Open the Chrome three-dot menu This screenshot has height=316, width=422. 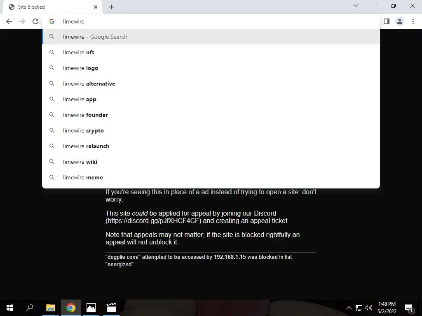pyautogui.click(x=413, y=21)
